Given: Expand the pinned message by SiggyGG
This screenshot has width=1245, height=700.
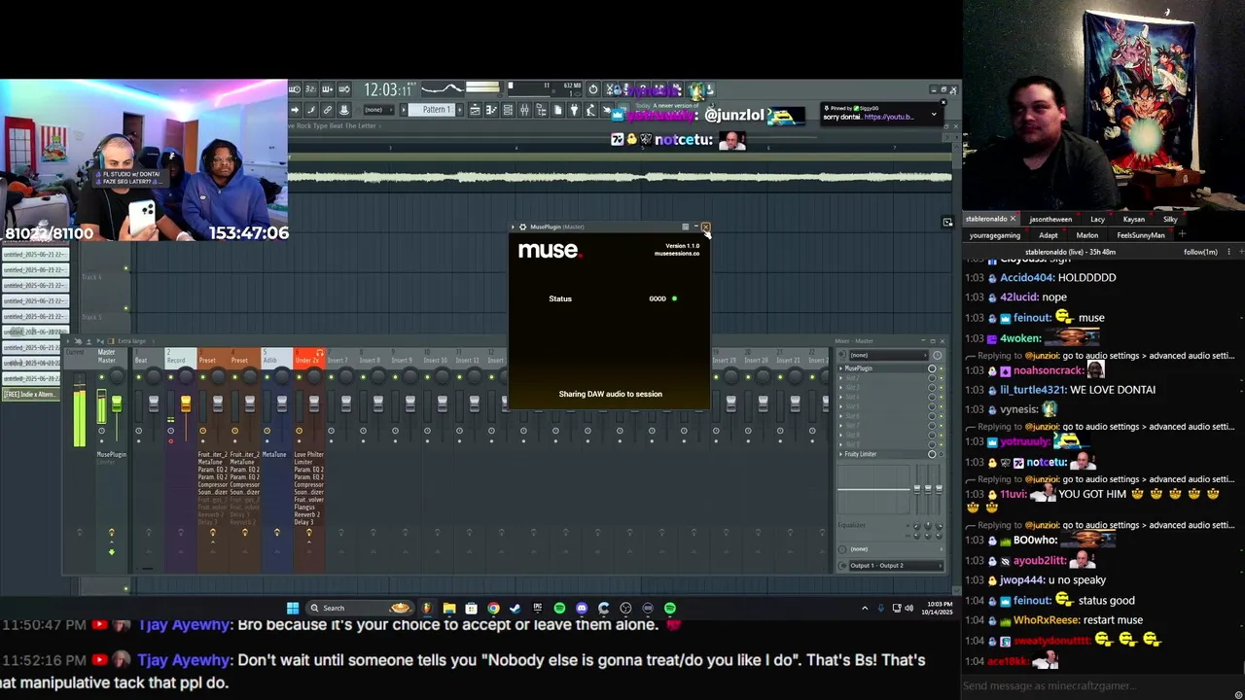Looking at the screenshot, I should click(934, 114).
